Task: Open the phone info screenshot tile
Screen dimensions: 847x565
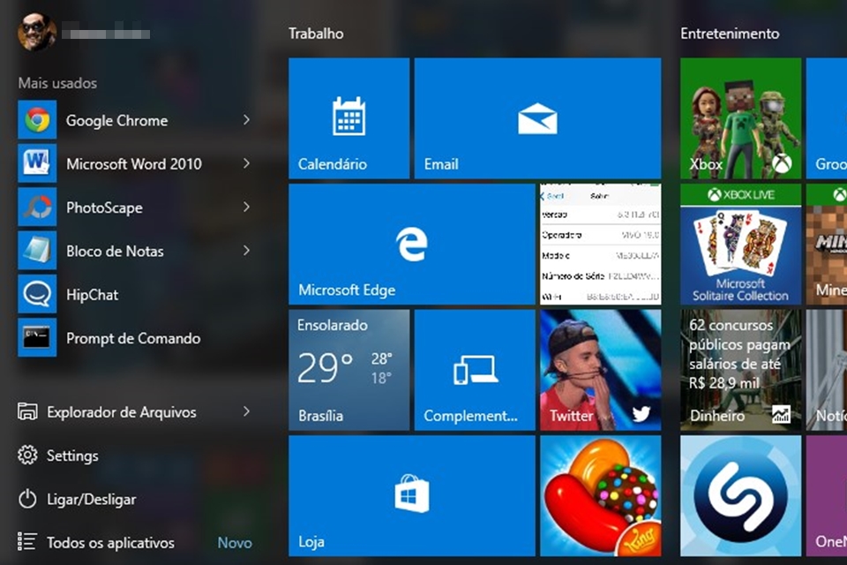Action: click(601, 245)
